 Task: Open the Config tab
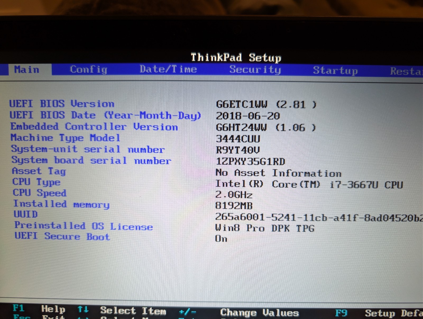tap(89, 69)
